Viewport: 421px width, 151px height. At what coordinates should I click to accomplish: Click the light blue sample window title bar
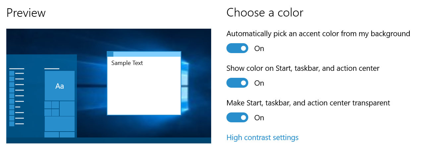pyautogui.click(x=147, y=54)
